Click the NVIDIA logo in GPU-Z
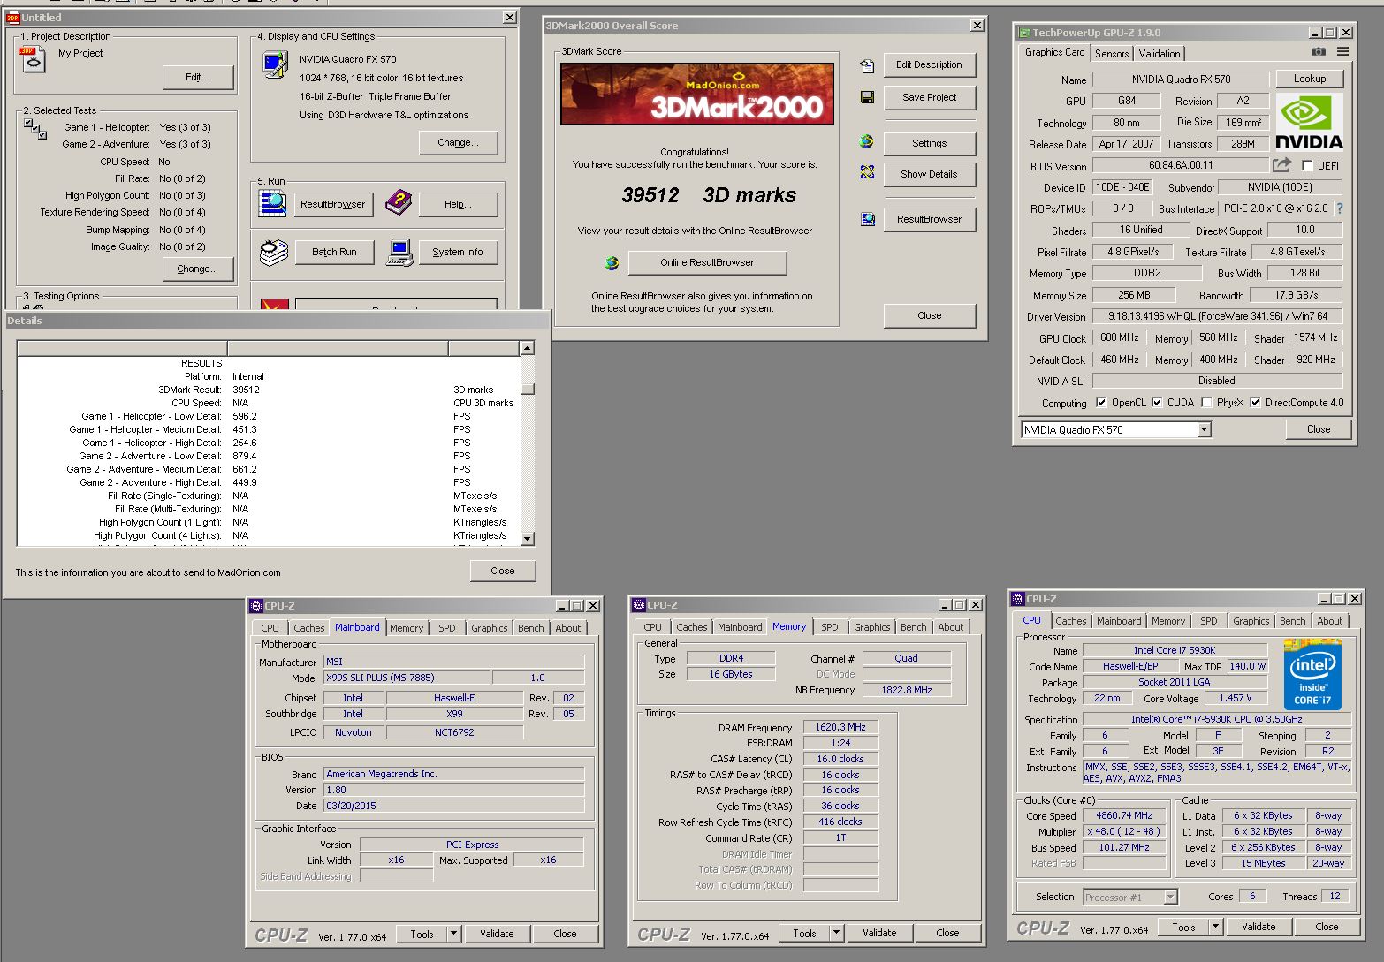 1309,122
